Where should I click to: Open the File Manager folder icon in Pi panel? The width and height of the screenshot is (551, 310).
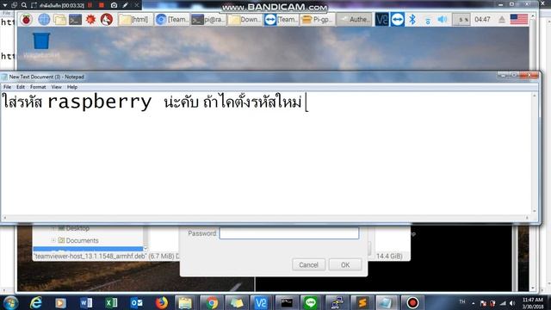tap(59, 19)
